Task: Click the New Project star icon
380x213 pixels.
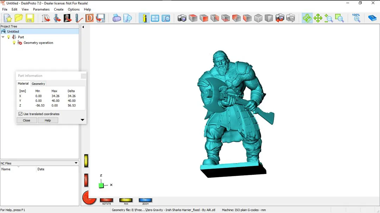Action: point(8,18)
